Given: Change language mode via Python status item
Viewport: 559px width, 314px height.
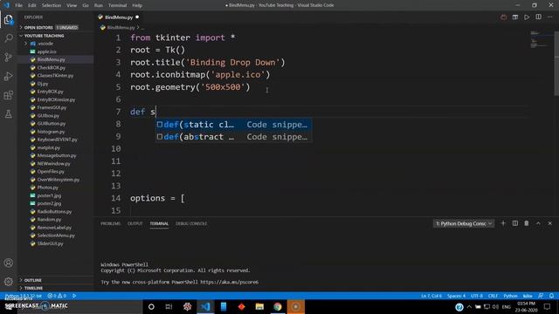Looking at the screenshot, I should tap(510, 296).
